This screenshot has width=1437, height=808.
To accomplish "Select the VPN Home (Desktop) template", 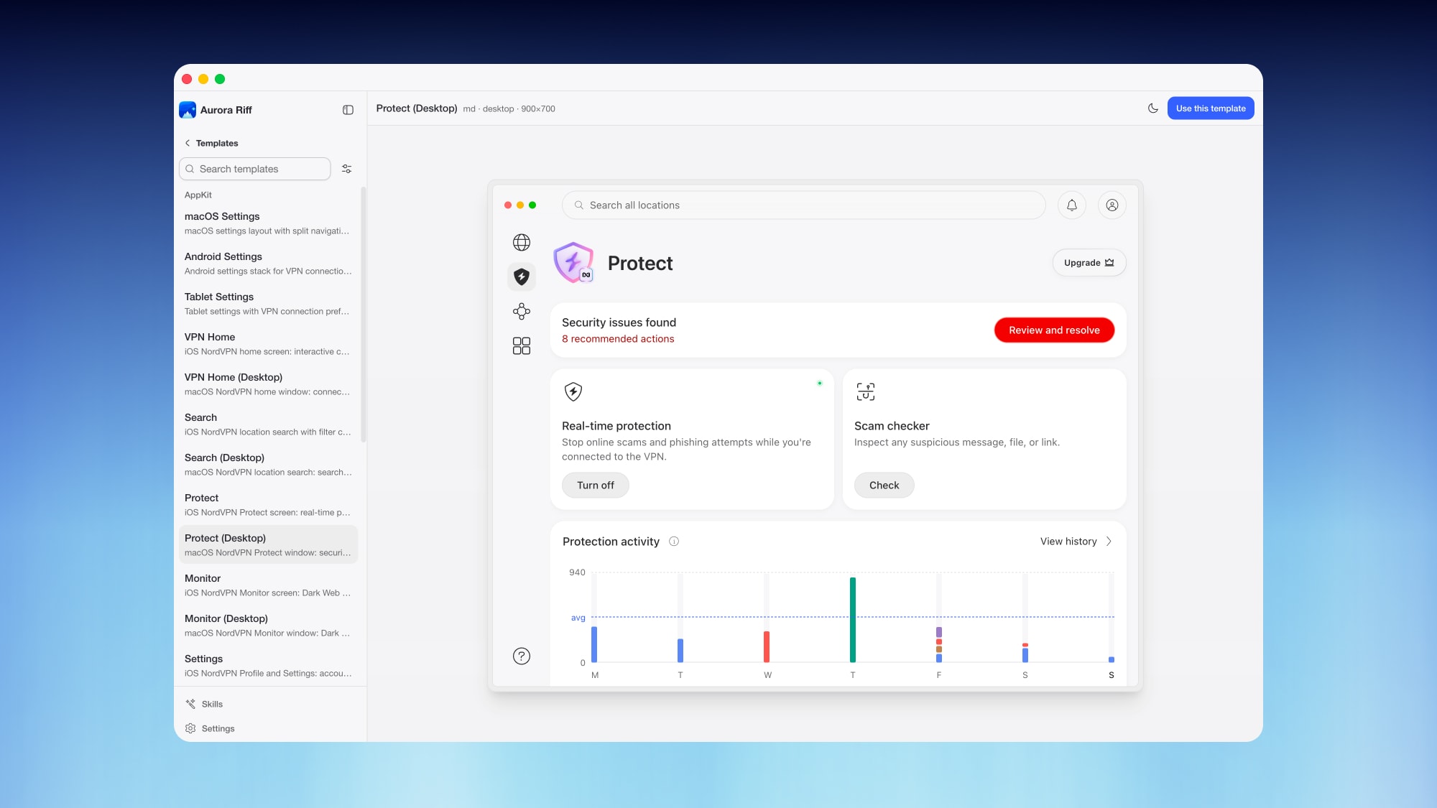I will click(x=268, y=384).
